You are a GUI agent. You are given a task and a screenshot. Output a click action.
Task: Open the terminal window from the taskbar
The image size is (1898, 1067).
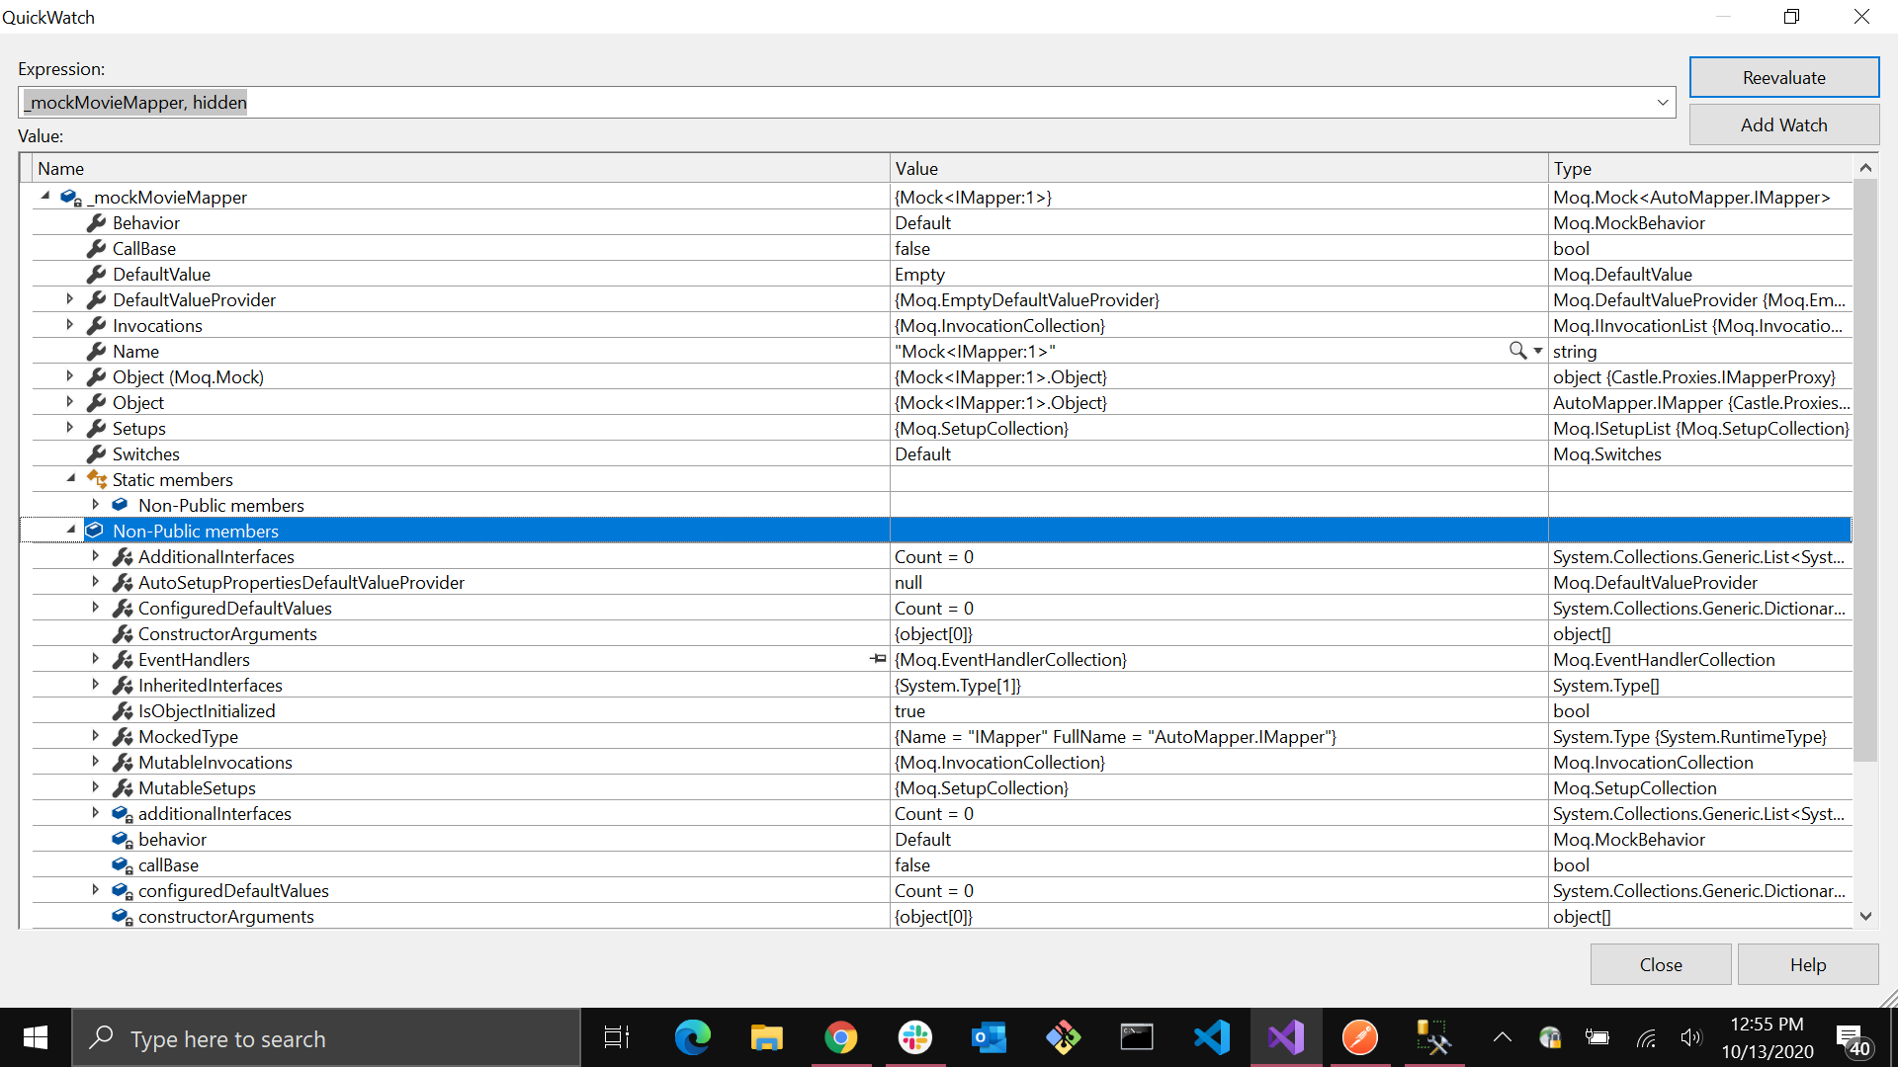(x=1137, y=1037)
